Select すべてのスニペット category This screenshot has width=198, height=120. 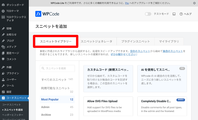pos(57,79)
